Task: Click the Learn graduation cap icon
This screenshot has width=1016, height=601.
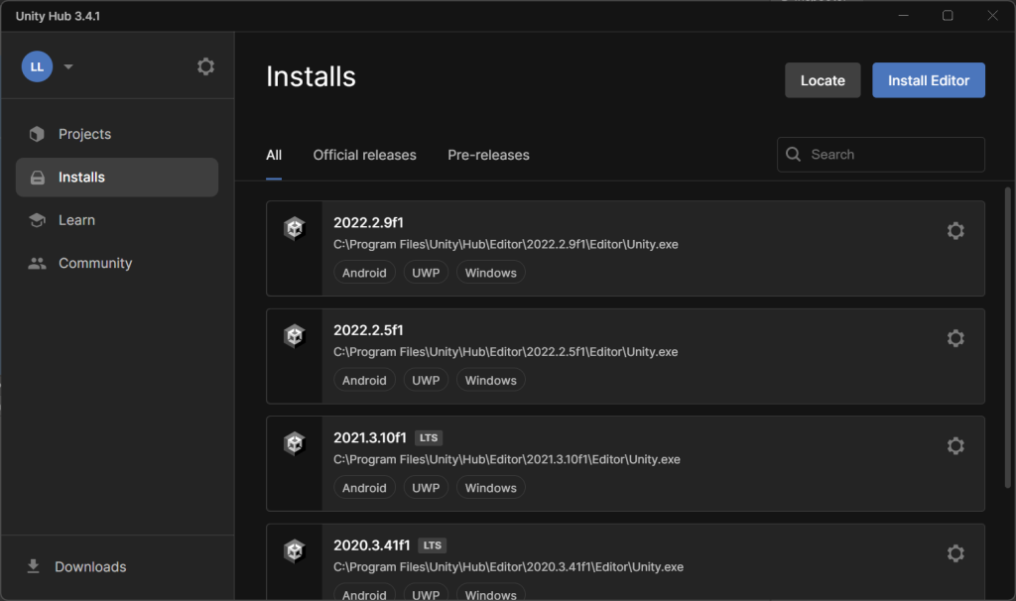Action: click(37, 220)
